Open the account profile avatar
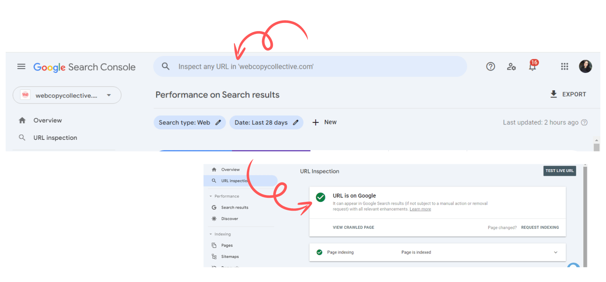 click(x=585, y=66)
